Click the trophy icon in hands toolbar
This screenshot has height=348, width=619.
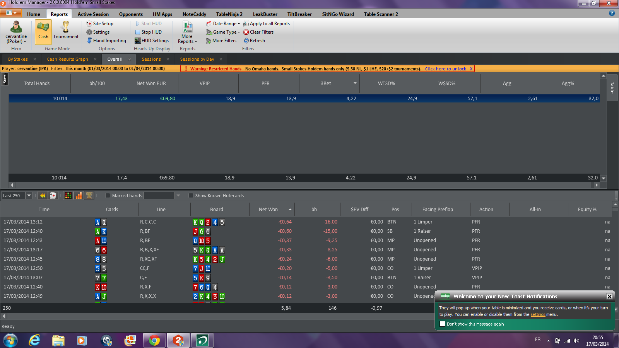pyautogui.click(x=89, y=196)
